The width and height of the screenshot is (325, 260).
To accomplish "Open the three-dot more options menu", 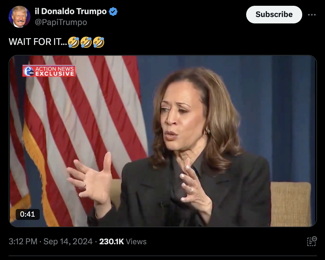I will (312, 15).
